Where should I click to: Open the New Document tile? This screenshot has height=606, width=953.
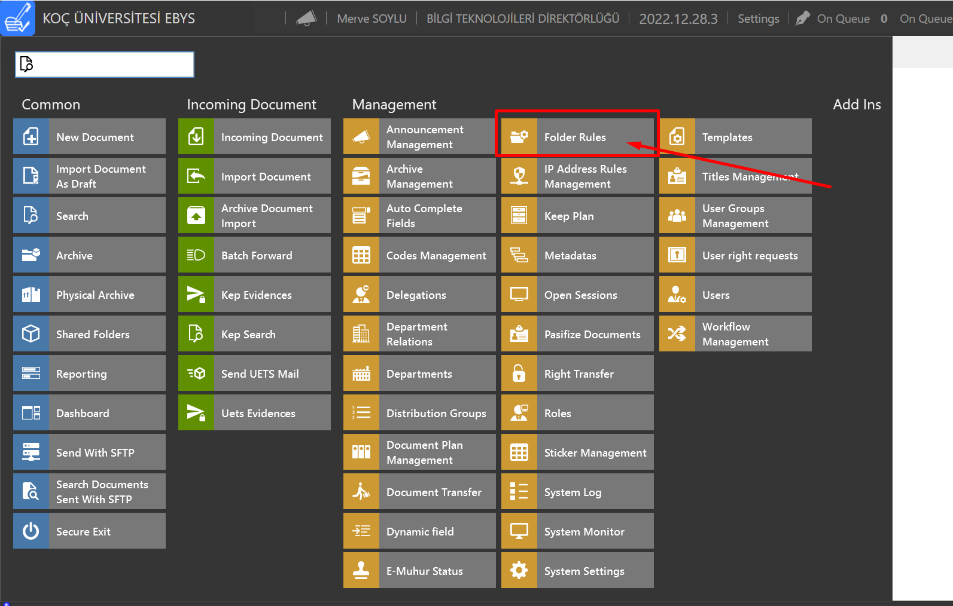(89, 137)
